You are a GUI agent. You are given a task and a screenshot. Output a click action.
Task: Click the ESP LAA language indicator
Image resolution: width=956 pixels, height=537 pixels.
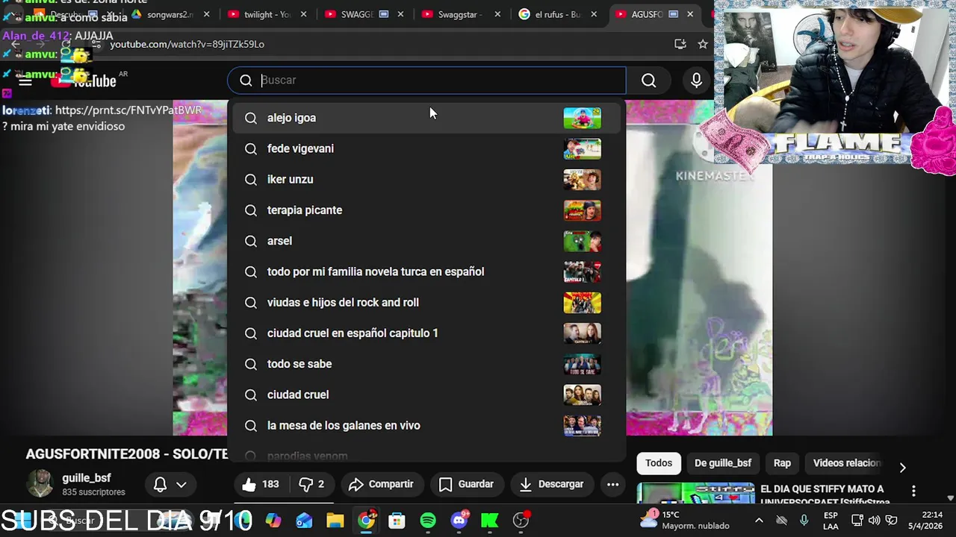(x=831, y=521)
